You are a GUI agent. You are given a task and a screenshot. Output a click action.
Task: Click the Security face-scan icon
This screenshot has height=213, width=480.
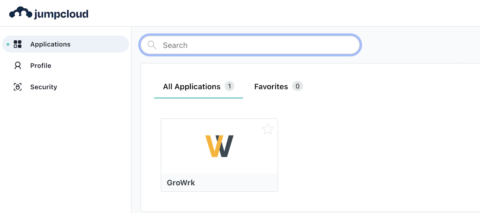tap(18, 87)
